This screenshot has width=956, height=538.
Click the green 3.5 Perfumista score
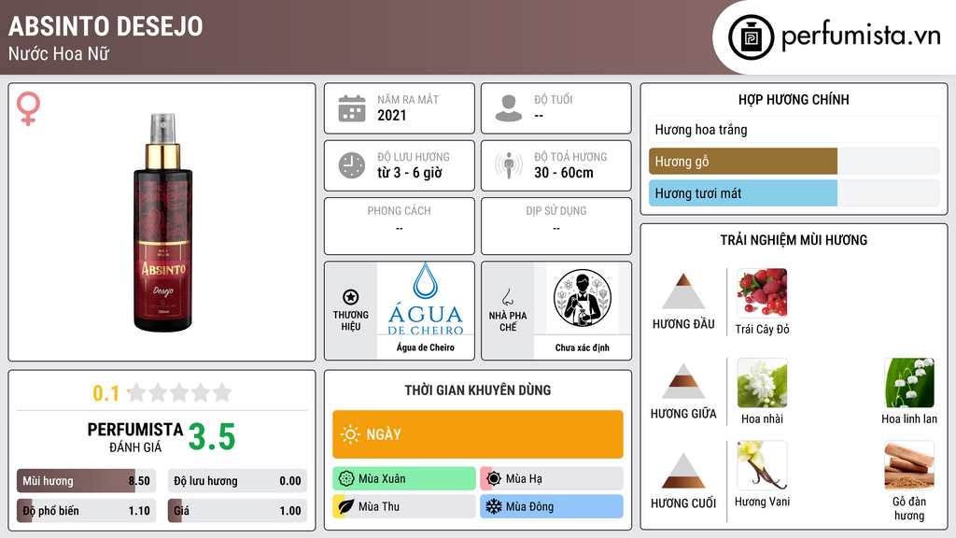212,437
